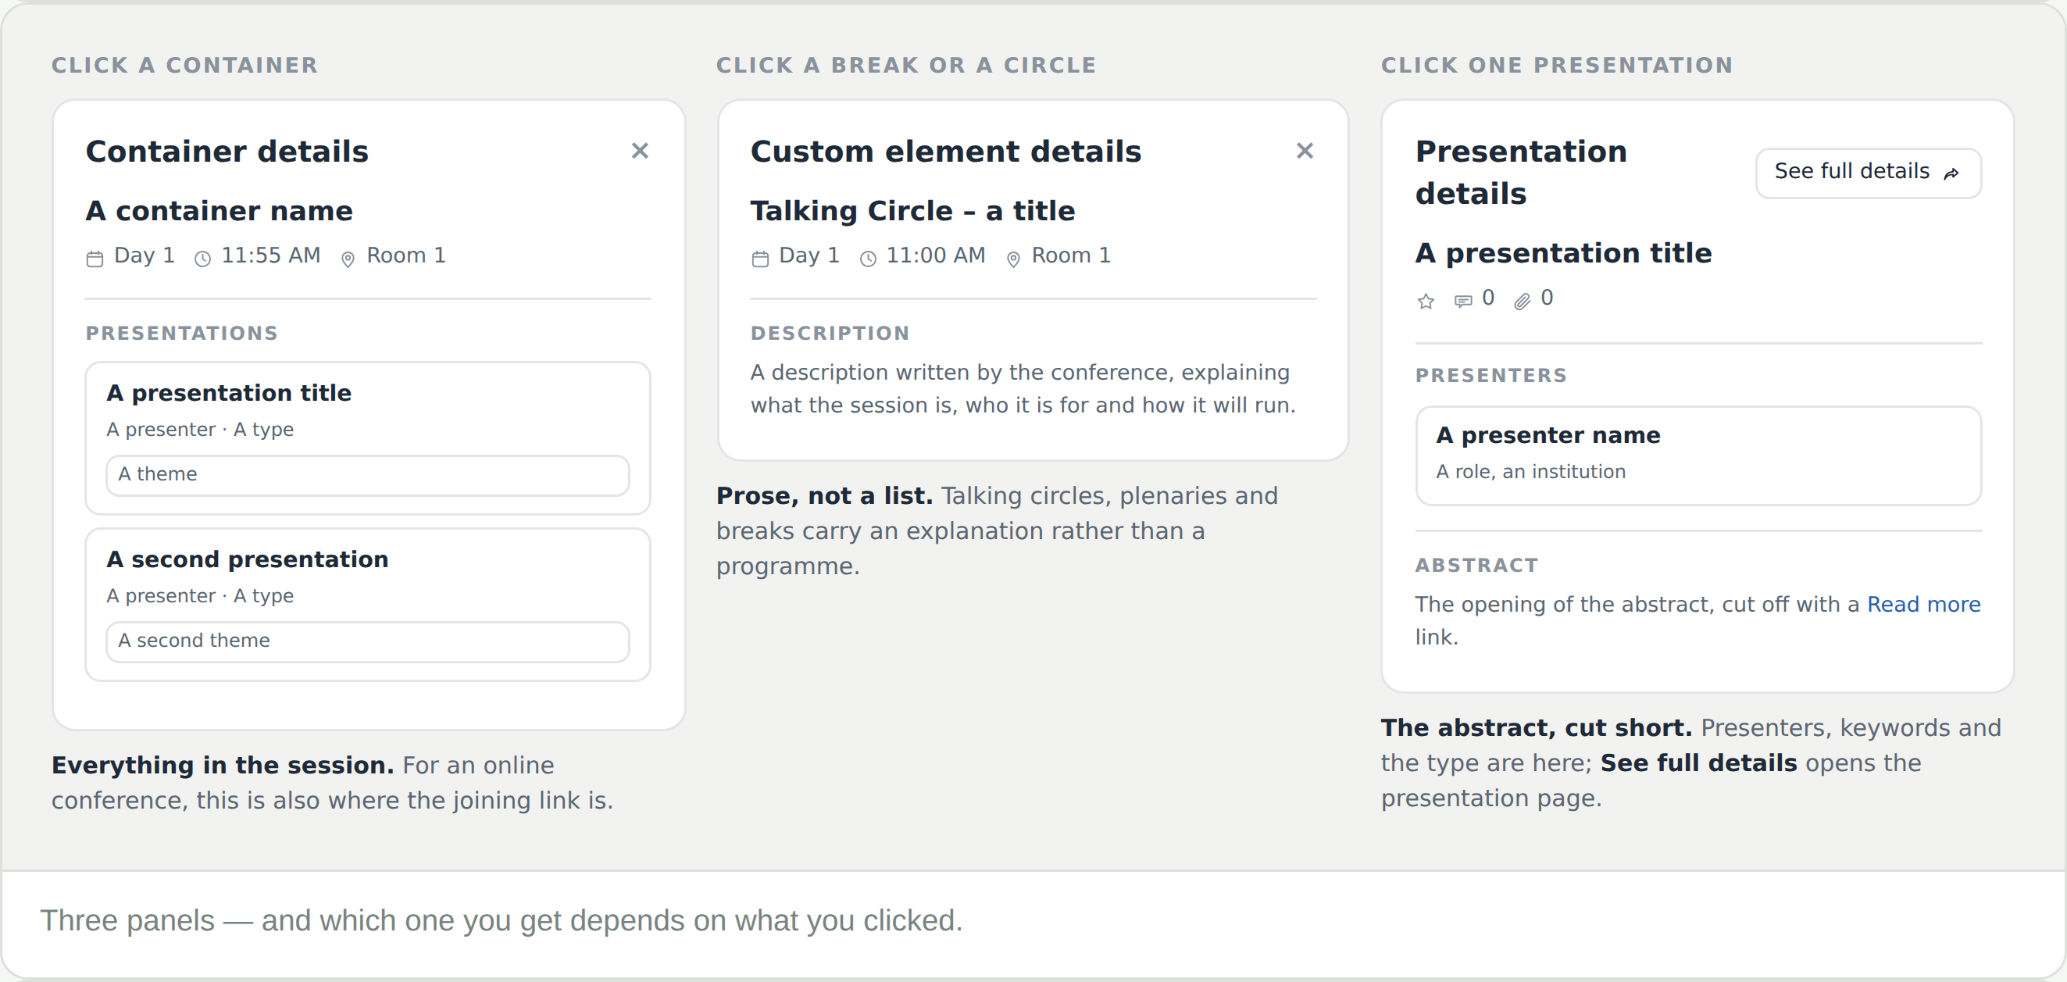Click the calendar icon in Custom element details
2067x982 pixels.
coord(760,259)
